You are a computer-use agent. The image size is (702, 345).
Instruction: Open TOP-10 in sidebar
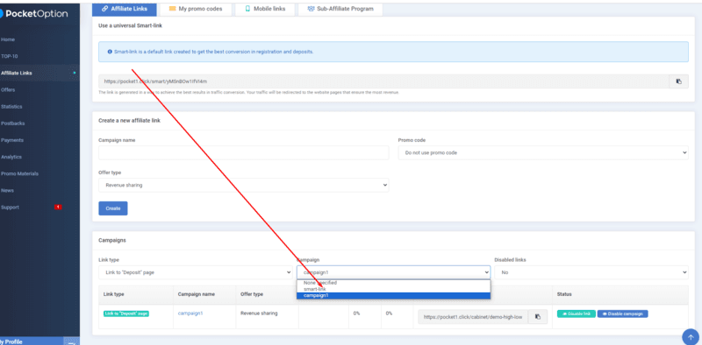[10, 56]
